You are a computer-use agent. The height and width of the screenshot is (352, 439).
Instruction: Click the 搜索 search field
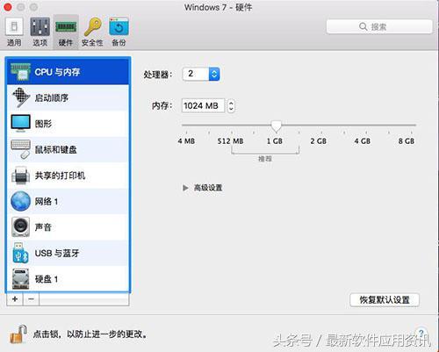tap(379, 26)
